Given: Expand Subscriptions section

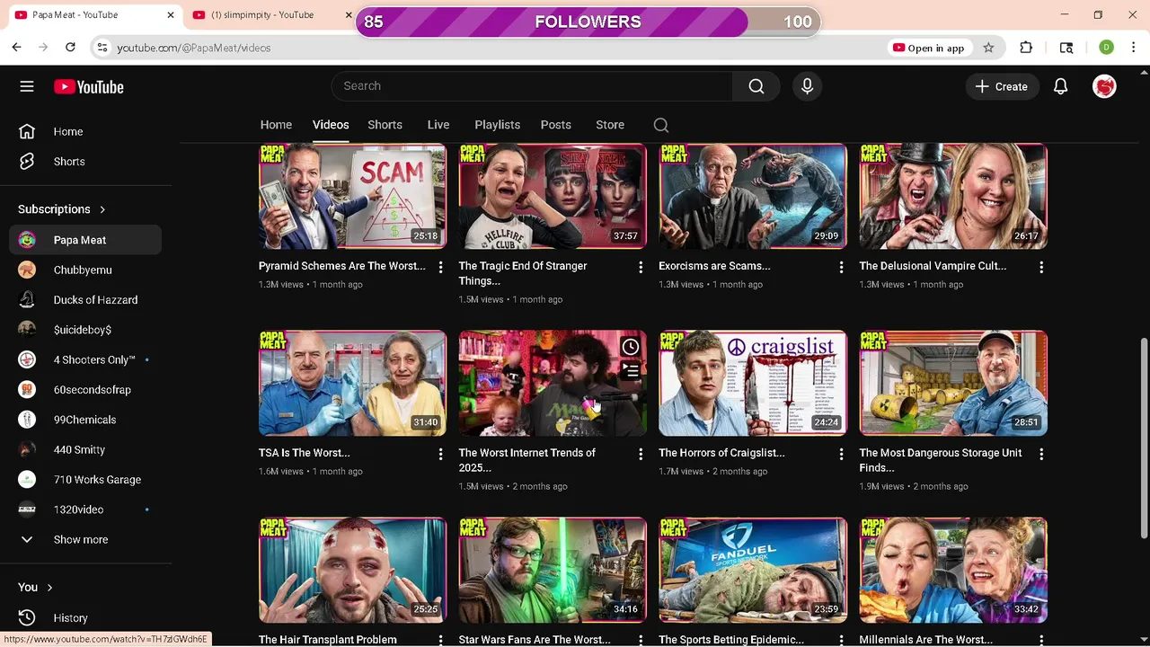Looking at the screenshot, I should (x=62, y=209).
